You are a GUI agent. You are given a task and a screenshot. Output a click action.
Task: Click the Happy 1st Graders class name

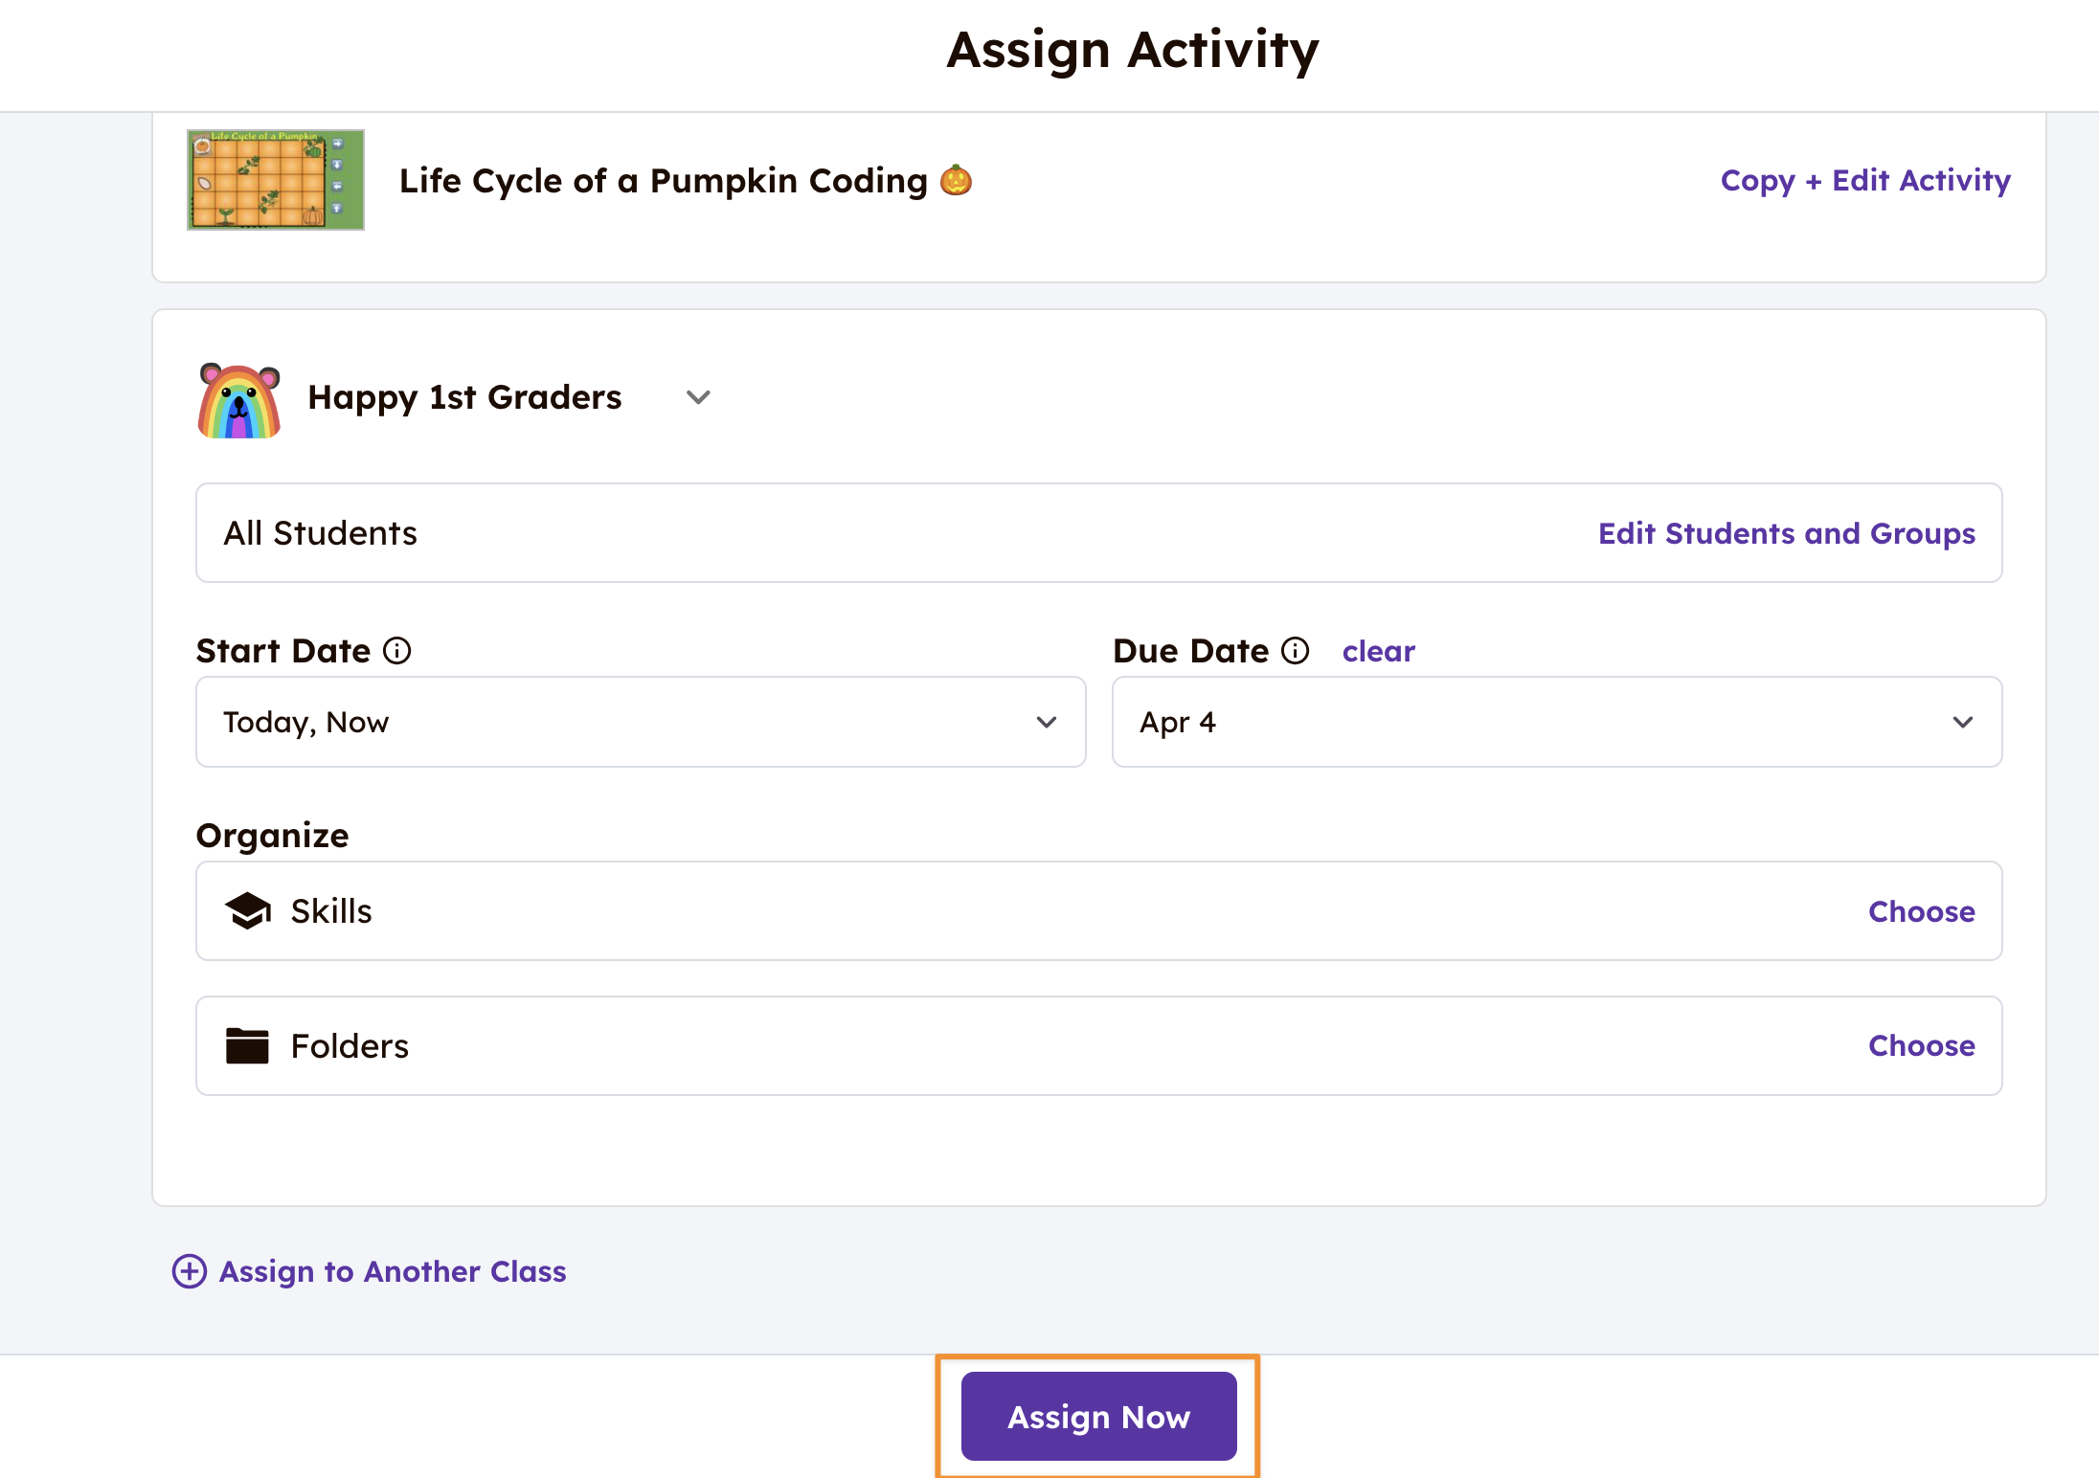coord(464,397)
